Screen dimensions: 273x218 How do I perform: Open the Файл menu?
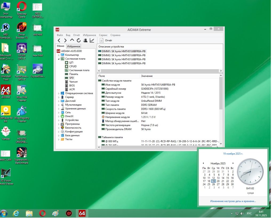click(x=60, y=35)
